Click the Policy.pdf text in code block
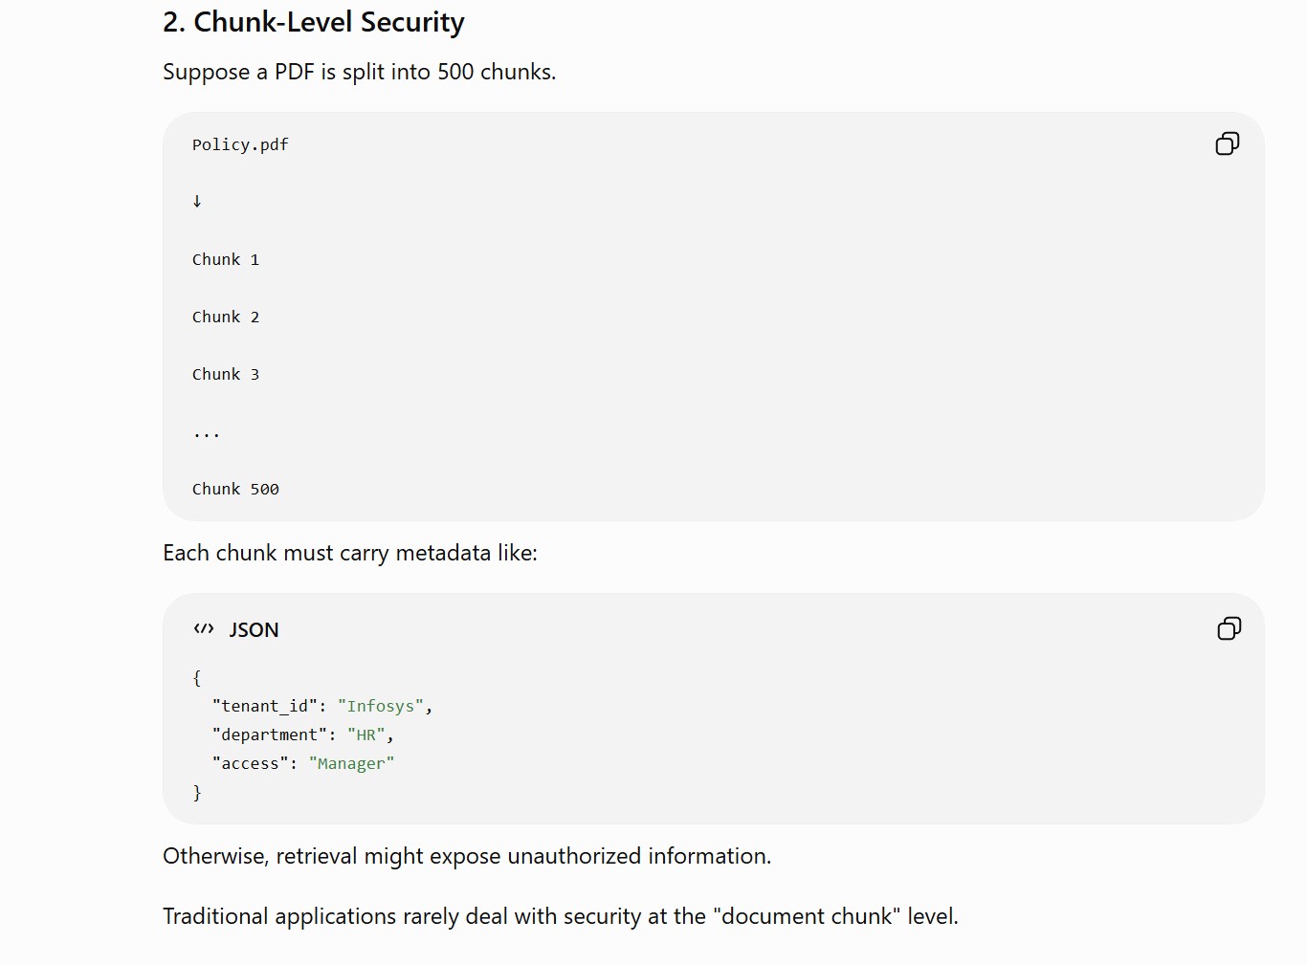 tap(240, 144)
